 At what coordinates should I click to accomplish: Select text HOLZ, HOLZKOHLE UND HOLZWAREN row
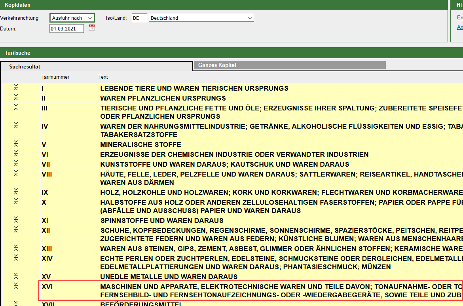click(281, 192)
